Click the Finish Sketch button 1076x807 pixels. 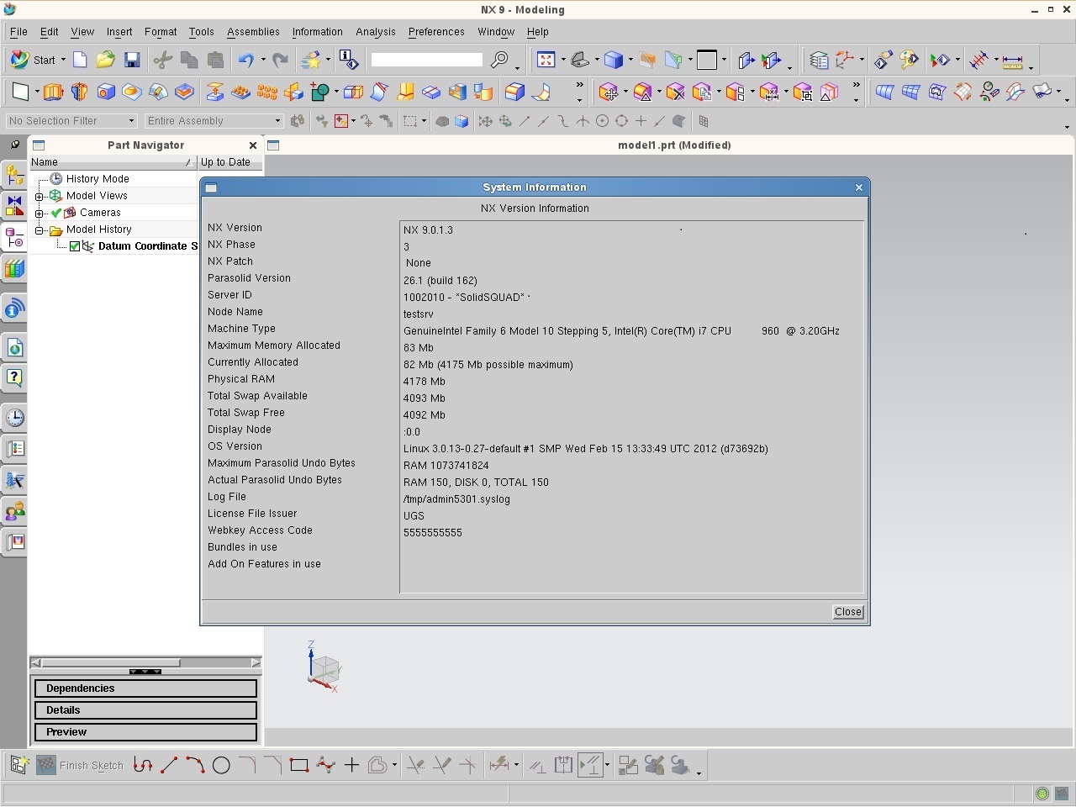81,765
